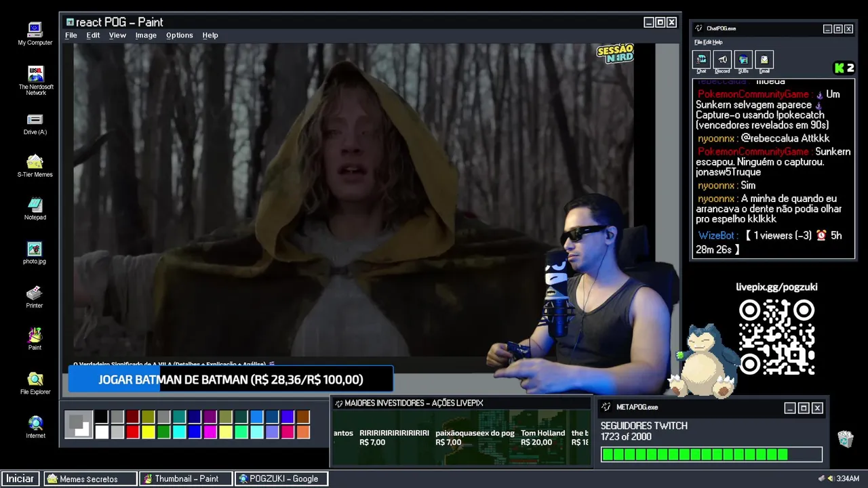The height and width of the screenshot is (488, 868).
Task: Click the video title caption below the video
Action: [x=174, y=364]
